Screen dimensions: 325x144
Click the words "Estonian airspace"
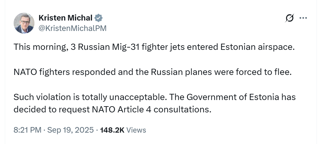257,47
